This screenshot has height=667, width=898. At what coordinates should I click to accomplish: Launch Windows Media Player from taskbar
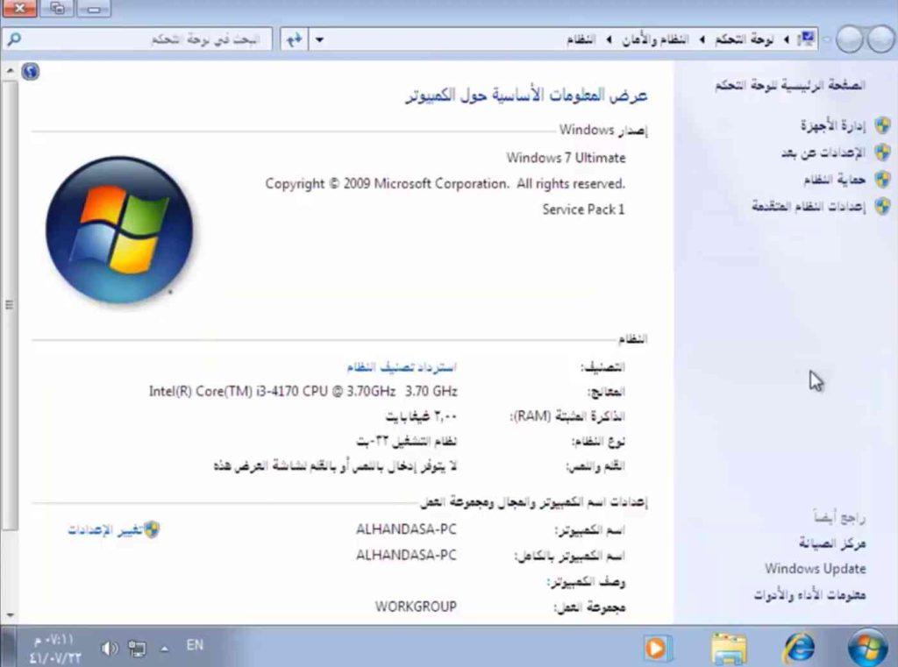pyautogui.click(x=656, y=649)
